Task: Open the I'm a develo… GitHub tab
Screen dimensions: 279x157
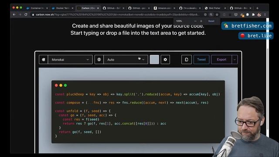Action: point(190,8)
